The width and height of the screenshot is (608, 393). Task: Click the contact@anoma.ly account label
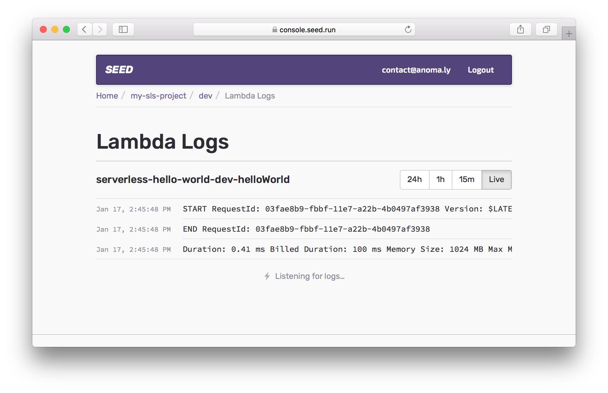pyautogui.click(x=416, y=69)
